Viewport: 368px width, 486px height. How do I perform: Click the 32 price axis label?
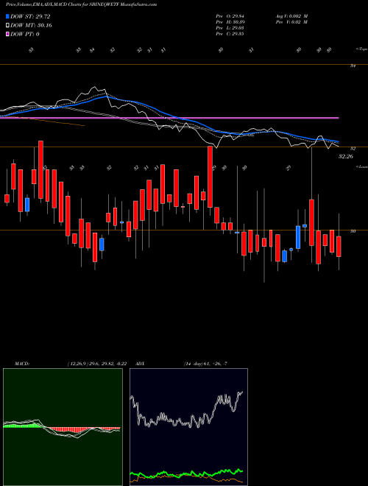(353, 149)
